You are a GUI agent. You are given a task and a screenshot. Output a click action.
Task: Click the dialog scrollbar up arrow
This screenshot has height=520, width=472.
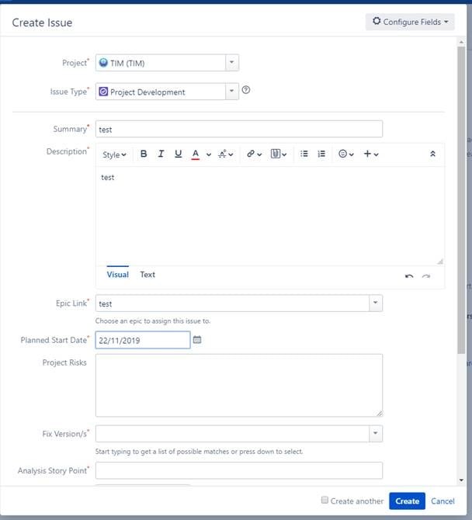(461, 42)
